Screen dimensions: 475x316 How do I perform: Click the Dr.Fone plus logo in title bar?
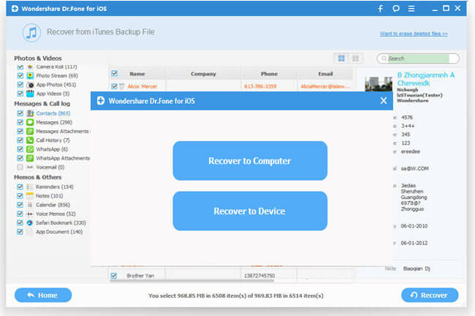click(x=15, y=9)
